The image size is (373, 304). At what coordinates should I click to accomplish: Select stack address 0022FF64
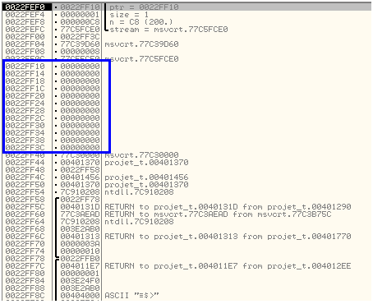pos(25,221)
